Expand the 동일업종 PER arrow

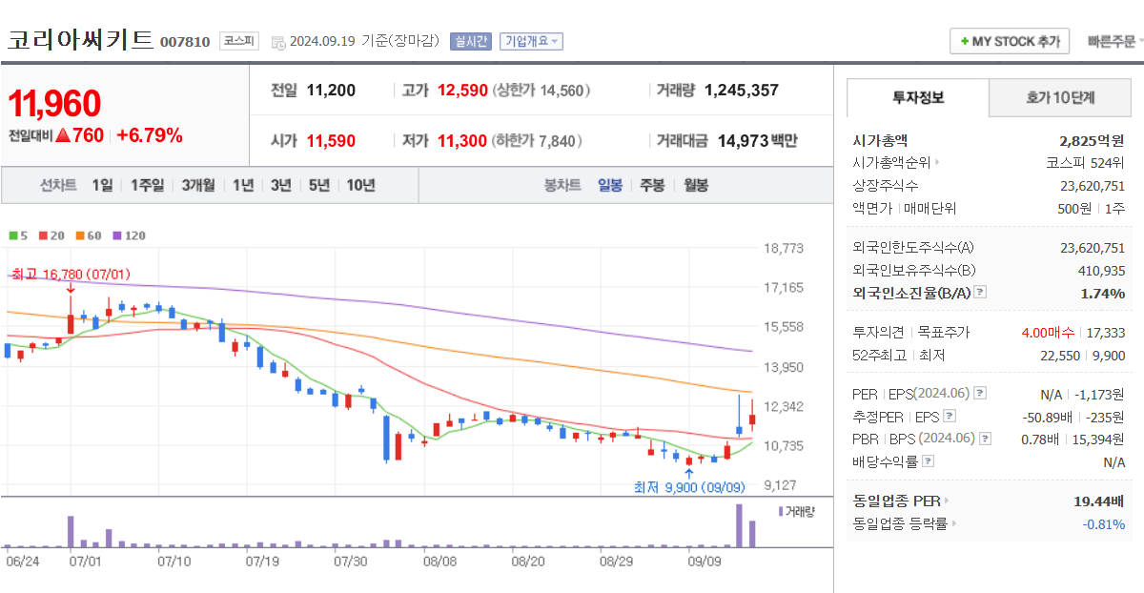(947, 501)
